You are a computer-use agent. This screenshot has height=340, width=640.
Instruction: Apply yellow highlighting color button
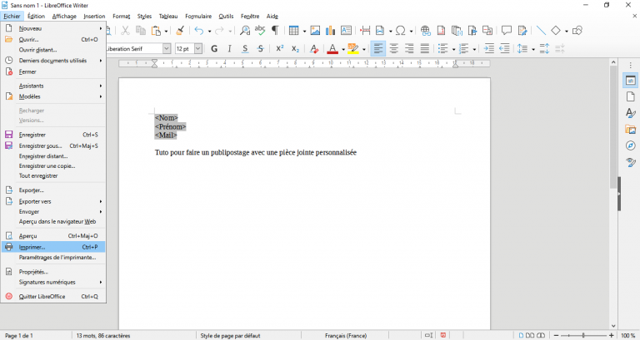(x=353, y=49)
